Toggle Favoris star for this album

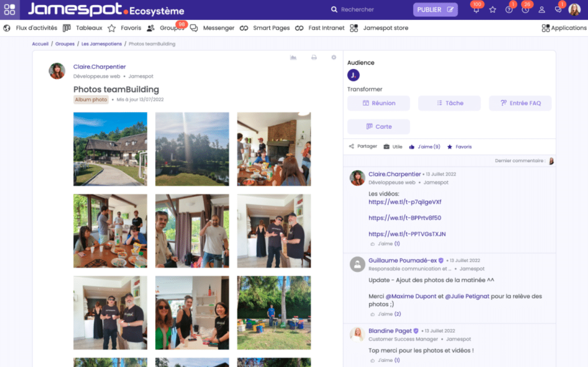[x=459, y=147]
